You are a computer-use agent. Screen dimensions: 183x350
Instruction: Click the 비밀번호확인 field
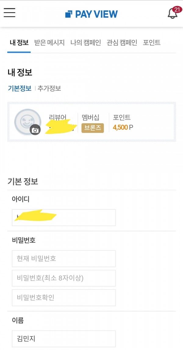pos(63,297)
